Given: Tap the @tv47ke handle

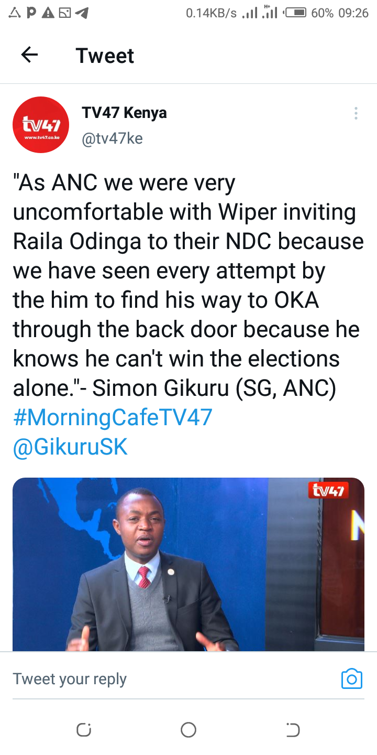Looking at the screenshot, I should point(112,138).
